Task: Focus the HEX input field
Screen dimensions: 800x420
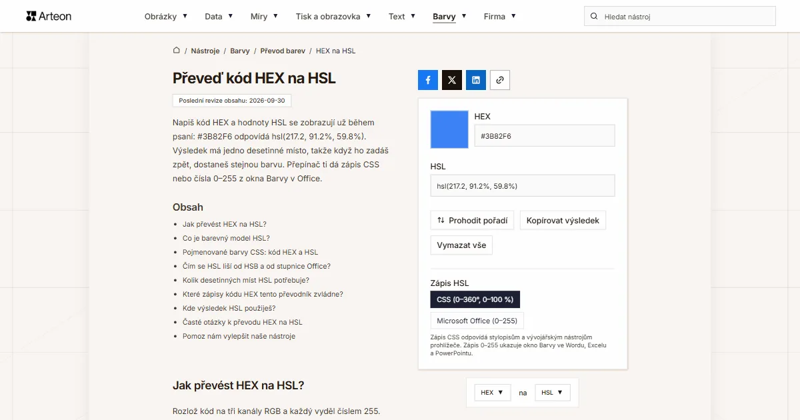Action: (545, 136)
